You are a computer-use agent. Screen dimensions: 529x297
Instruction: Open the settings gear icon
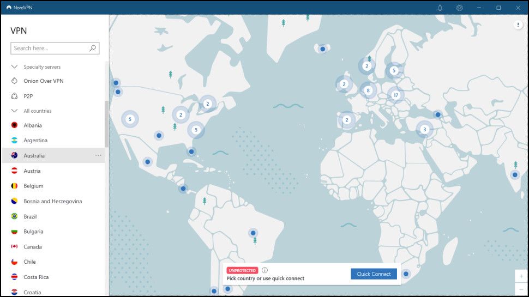coord(460,8)
